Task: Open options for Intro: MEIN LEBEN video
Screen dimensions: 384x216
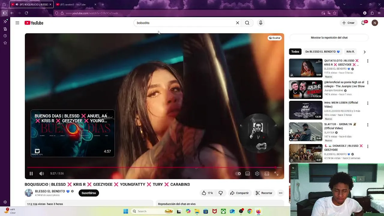Action: [x=368, y=103]
